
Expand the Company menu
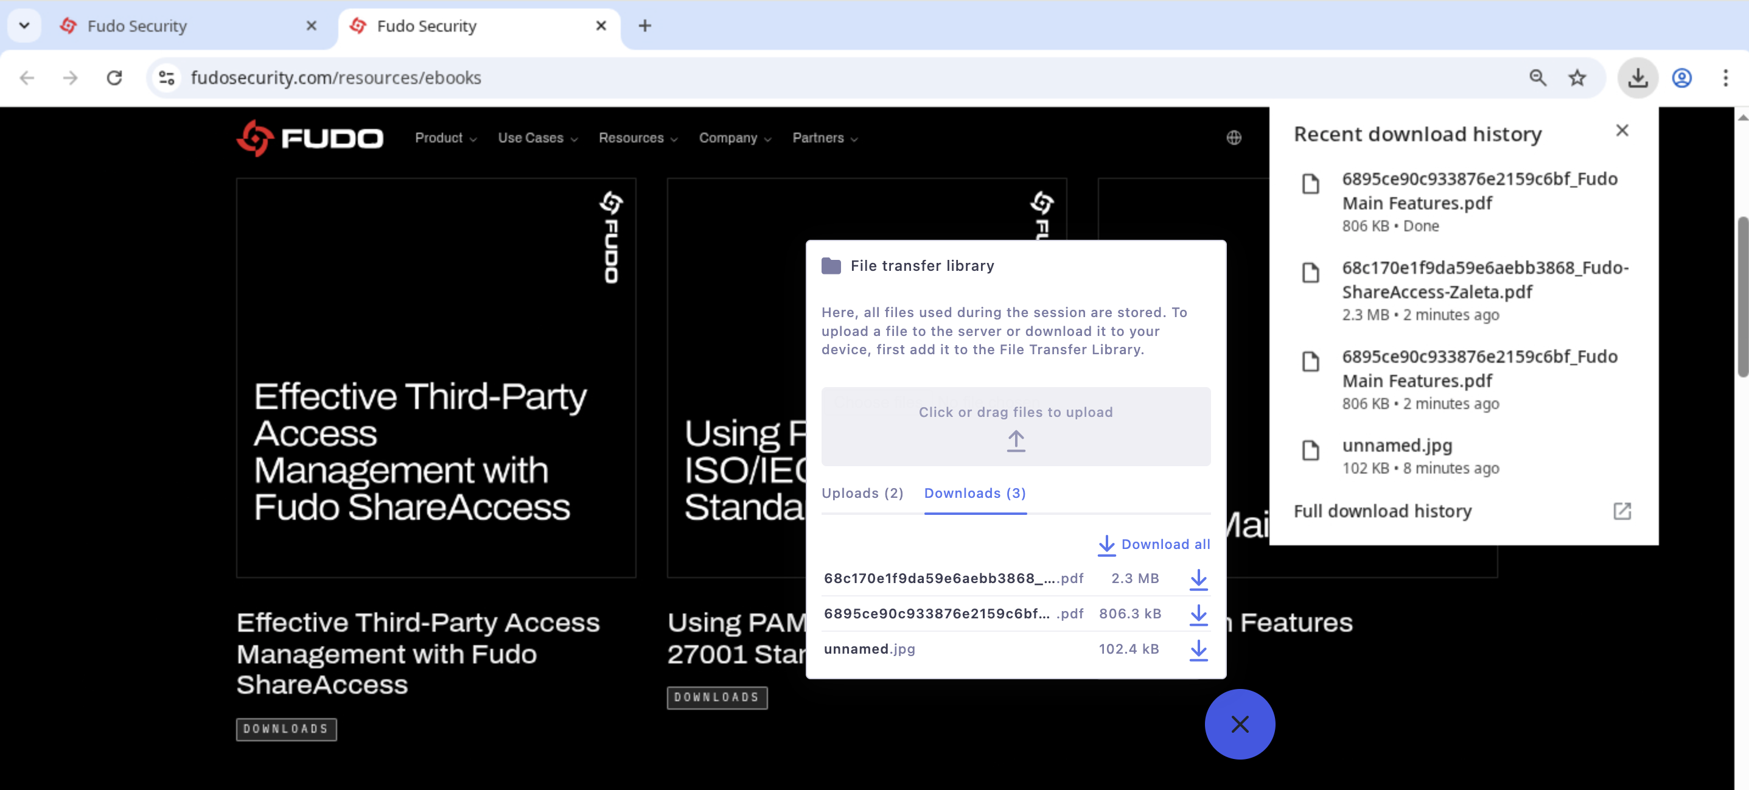735,138
